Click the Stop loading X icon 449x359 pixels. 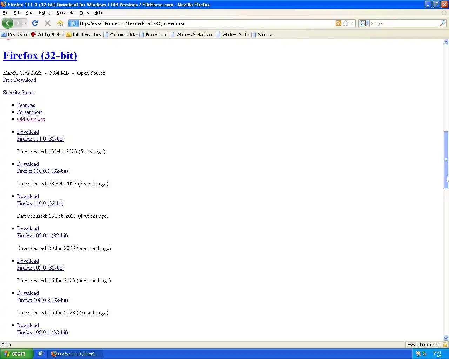pyautogui.click(x=48, y=23)
